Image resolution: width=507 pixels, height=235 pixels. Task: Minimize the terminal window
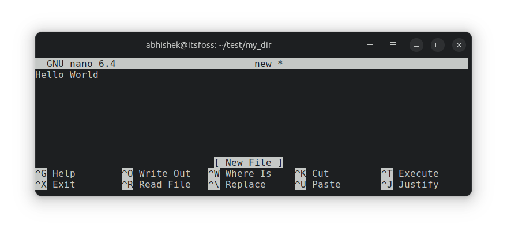[416, 45]
